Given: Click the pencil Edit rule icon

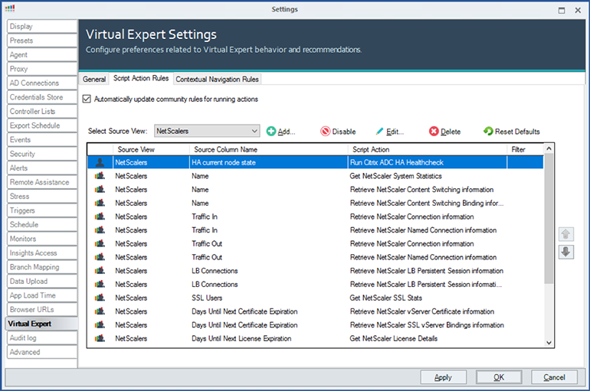Looking at the screenshot, I should tap(379, 131).
